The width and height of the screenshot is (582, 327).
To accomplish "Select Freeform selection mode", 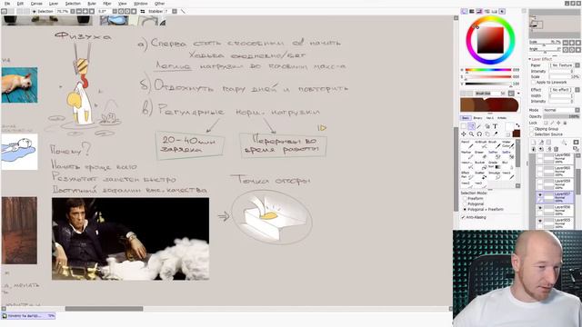I will (465, 198).
